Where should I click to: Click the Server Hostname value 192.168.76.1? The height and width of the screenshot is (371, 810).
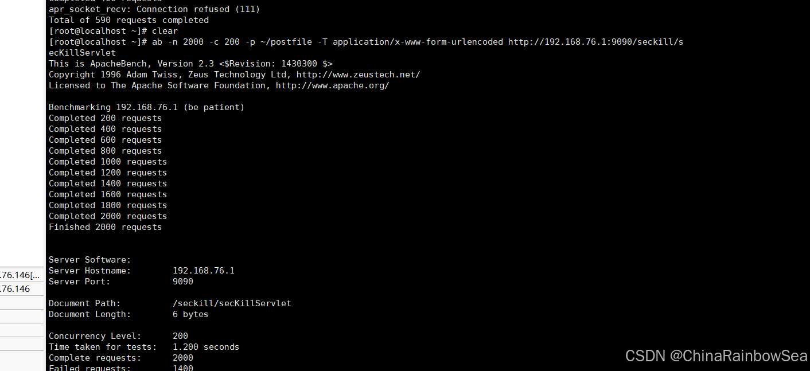point(204,271)
